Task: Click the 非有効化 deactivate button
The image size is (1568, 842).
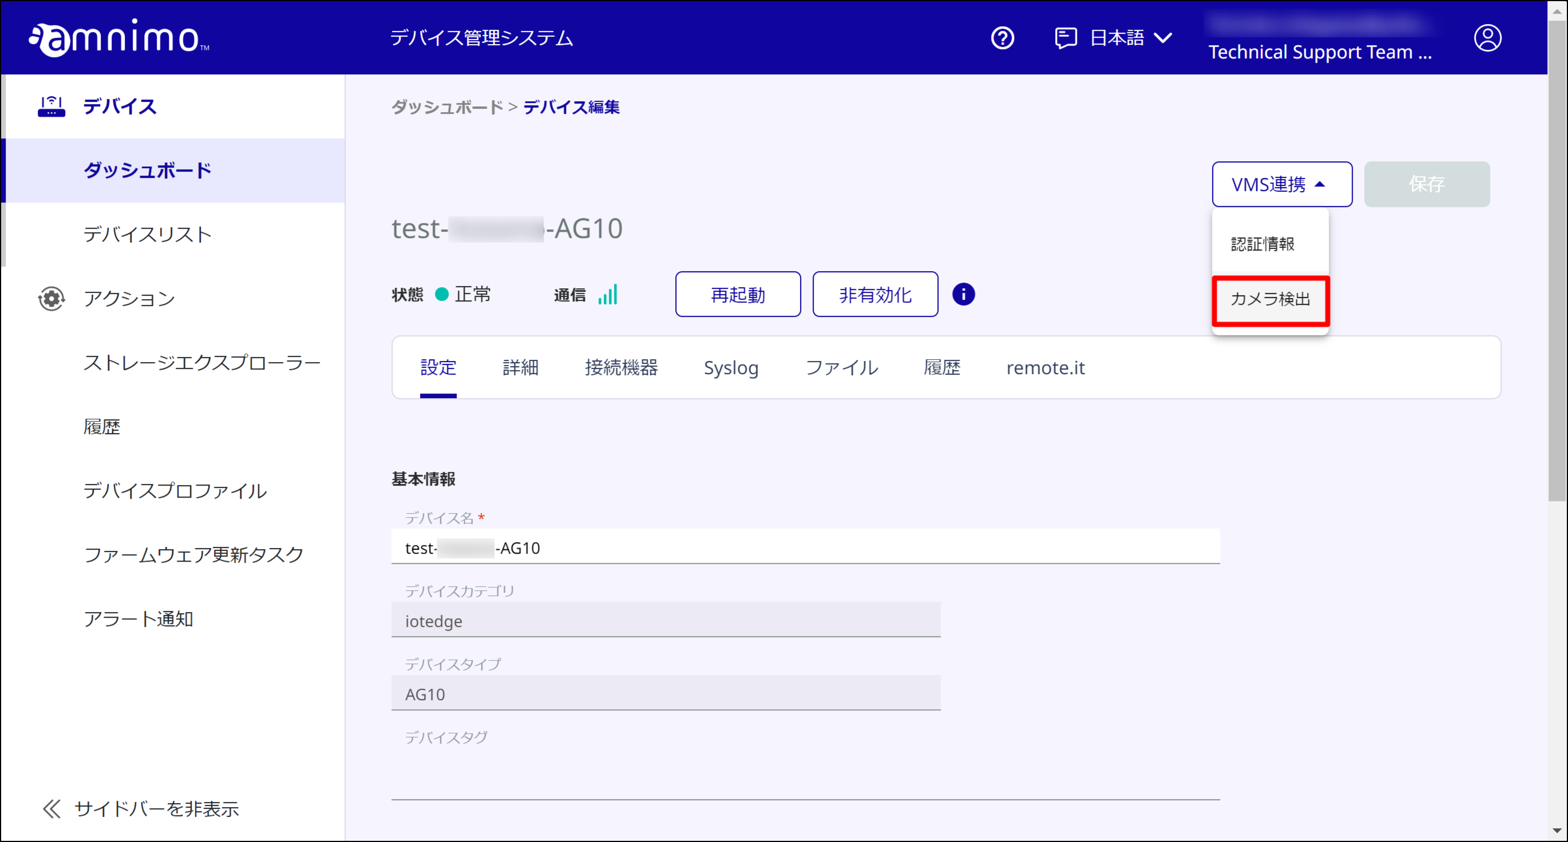Action: point(874,295)
